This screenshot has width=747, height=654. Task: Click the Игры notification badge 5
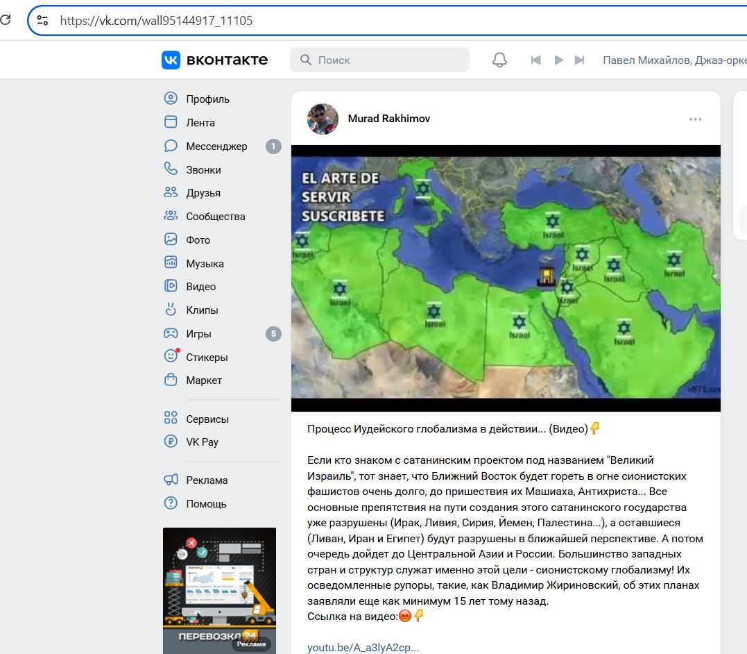click(x=273, y=334)
